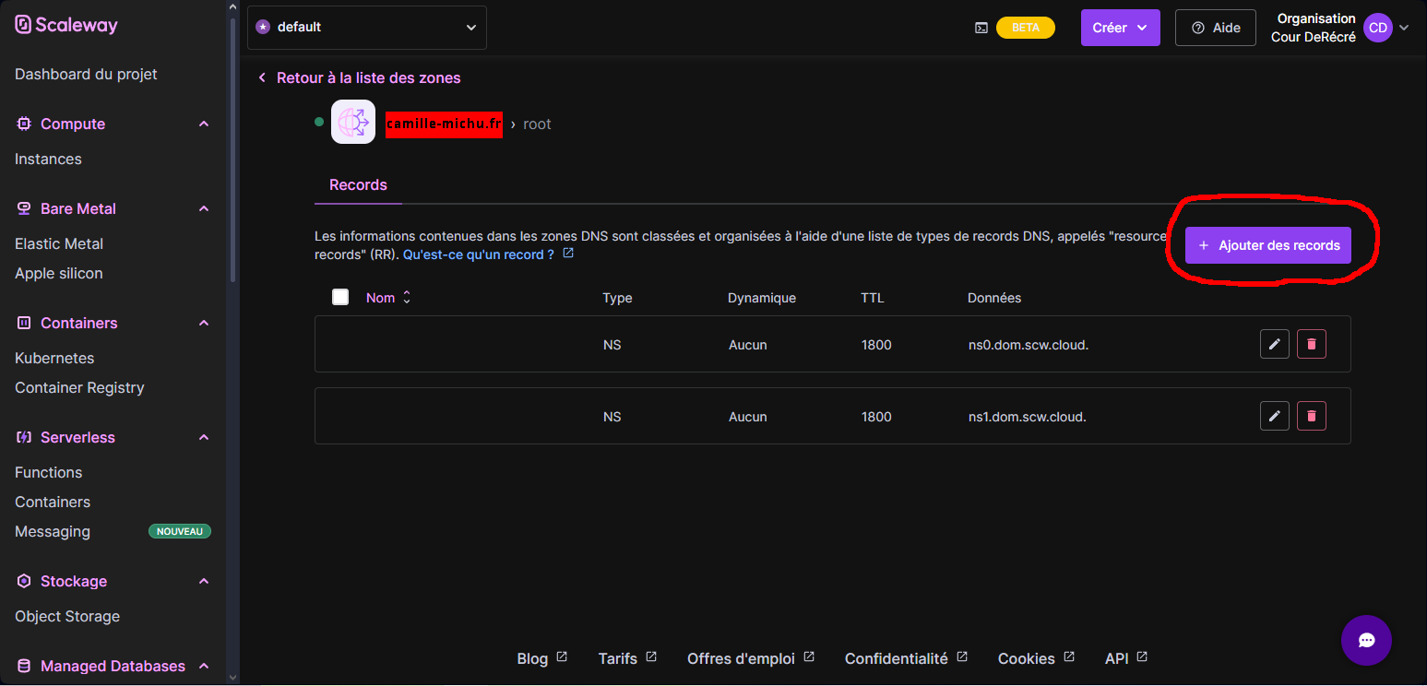Select the Records tab
This screenshot has height=686, width=1427.
pyautogui.click(x=358, y=185)
